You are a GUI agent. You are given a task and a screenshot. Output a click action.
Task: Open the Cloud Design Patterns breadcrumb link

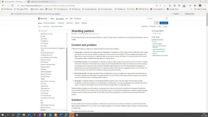(x=57, y=26)
